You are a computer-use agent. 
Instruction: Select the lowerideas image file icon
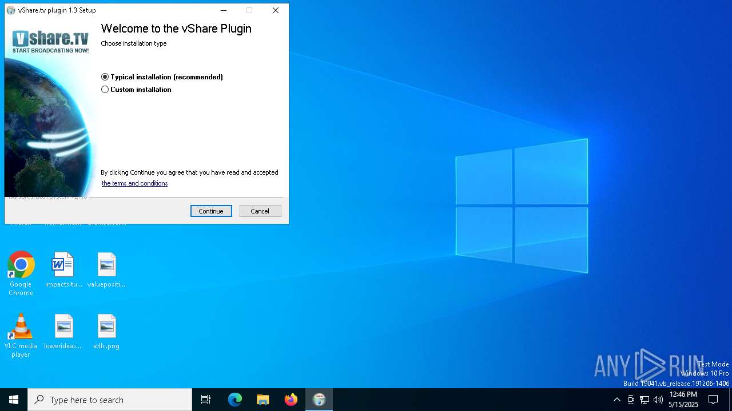pyautogui.click(x=63, y=332)
